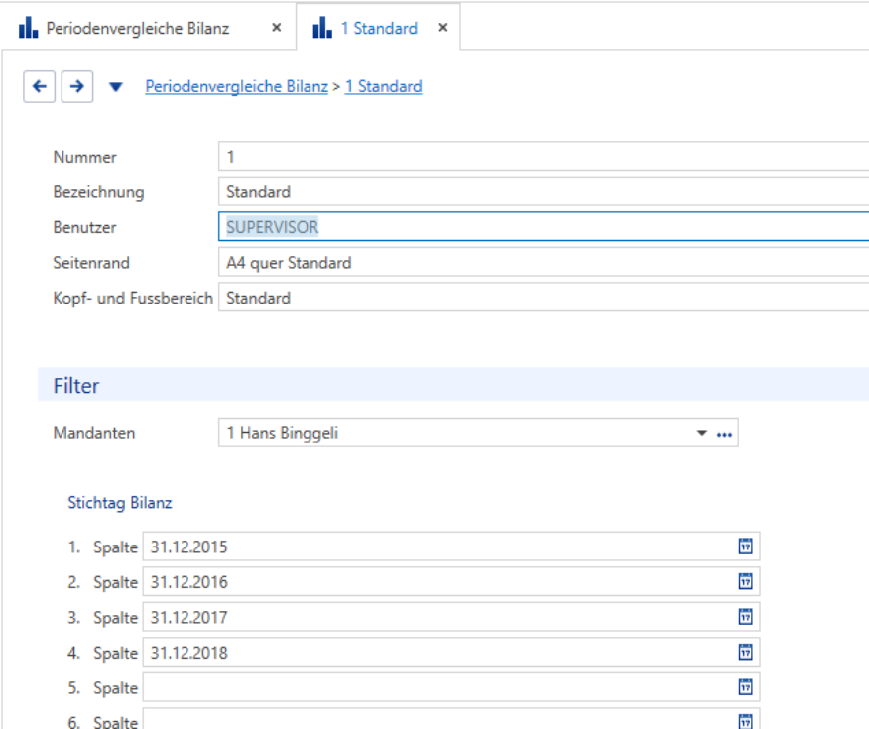Click into the Nummer field

coord(544,157)
